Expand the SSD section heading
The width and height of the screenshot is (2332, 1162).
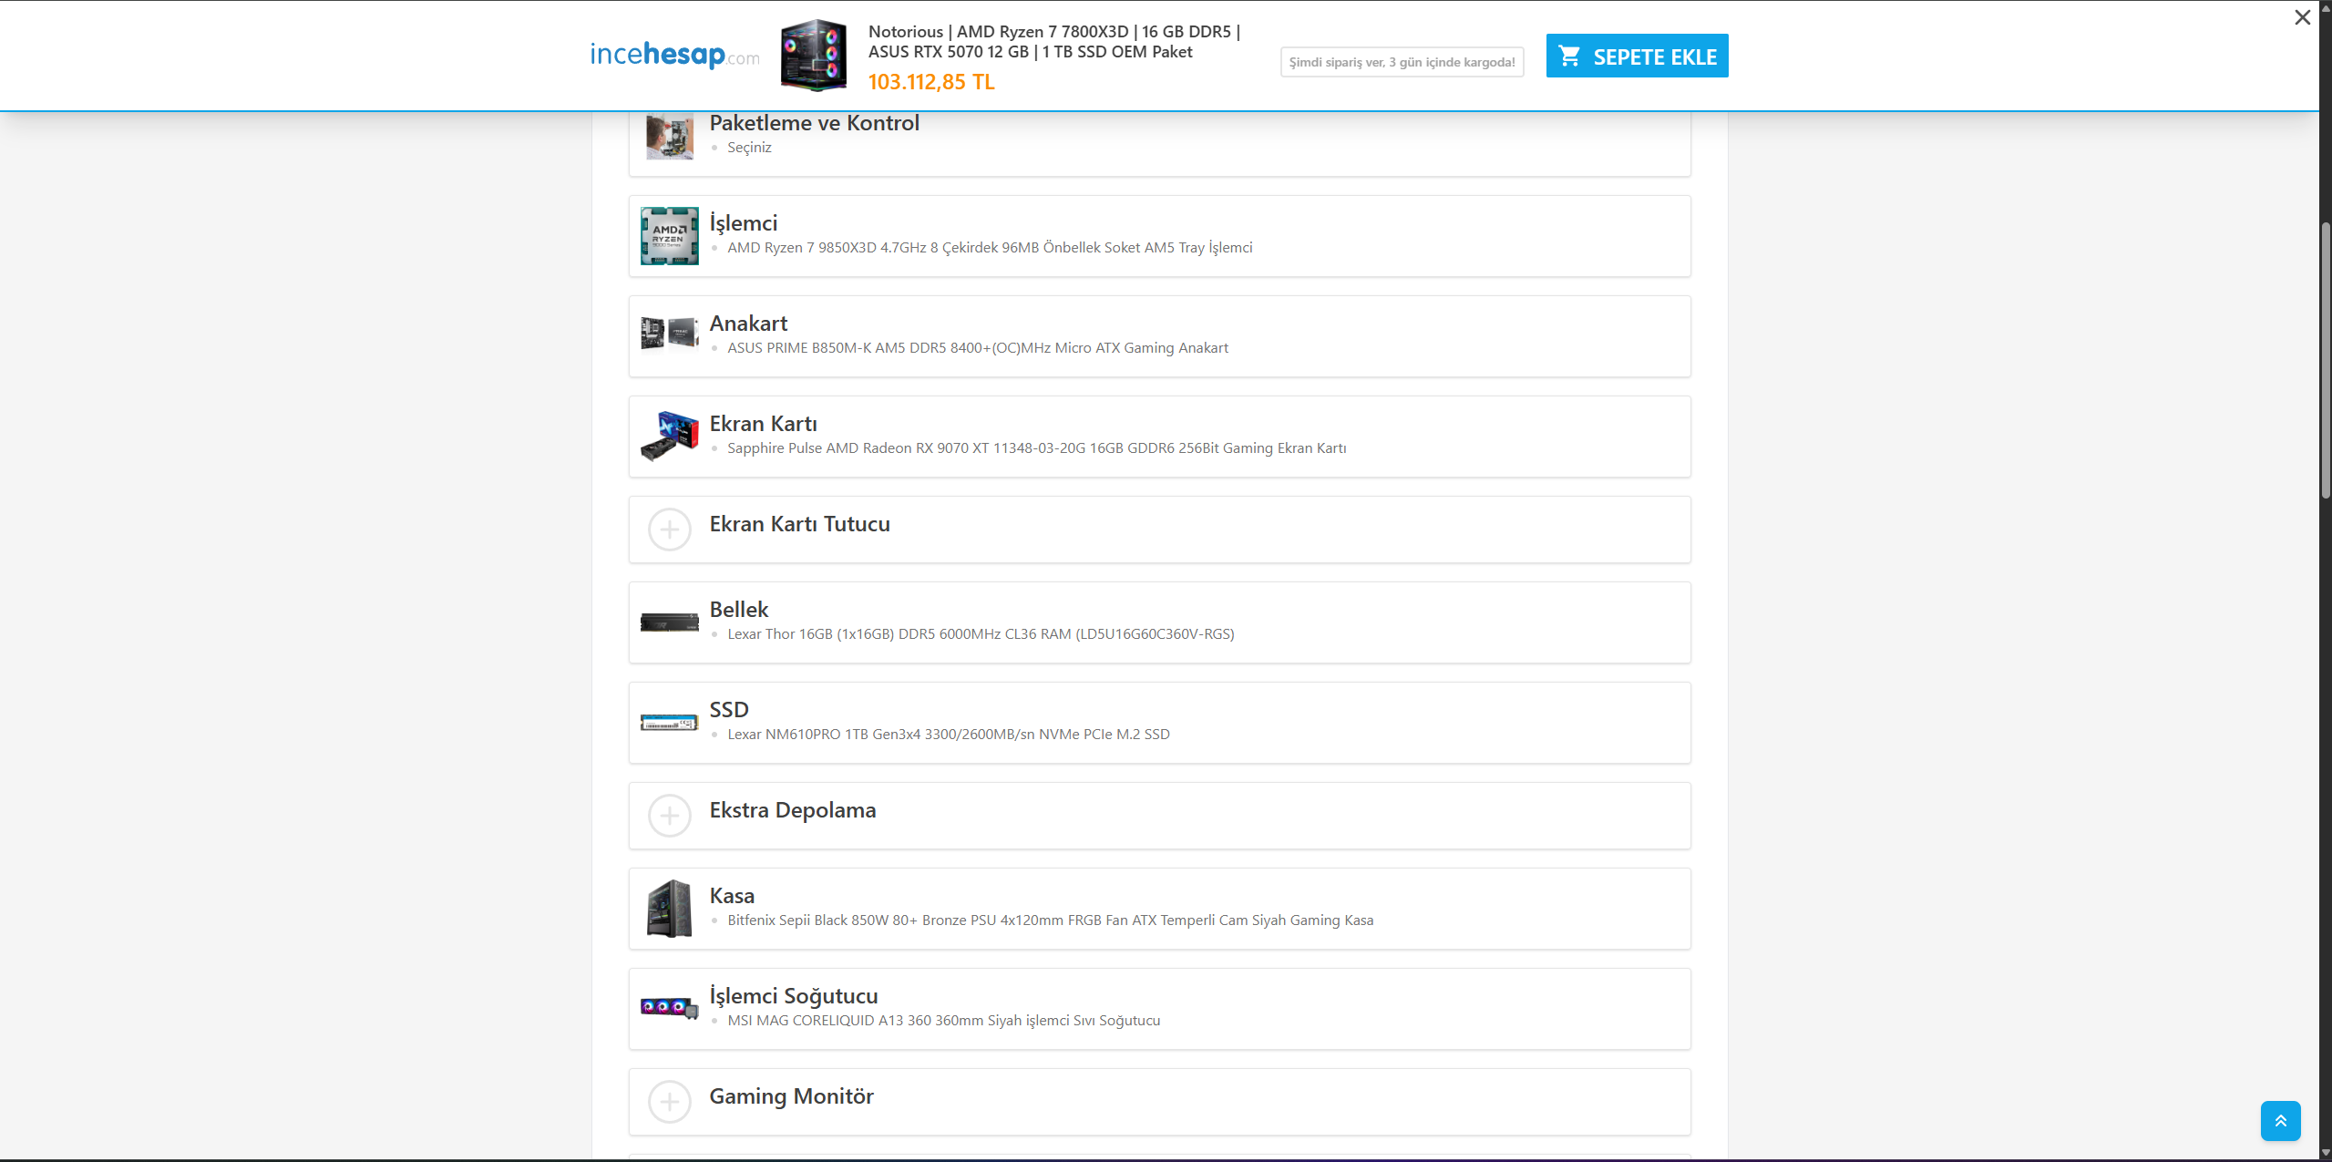pos(729,710)
